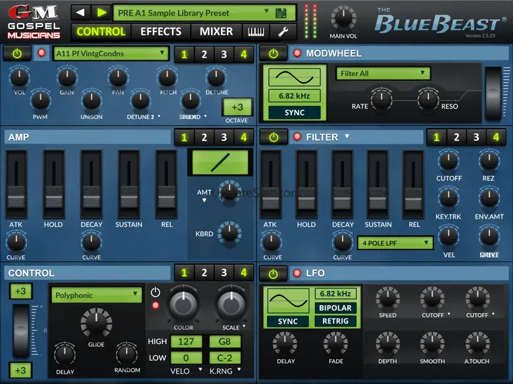513x384 pixels.
Task: Expand the K.RNG arrow menu
Action: [239, 370]
